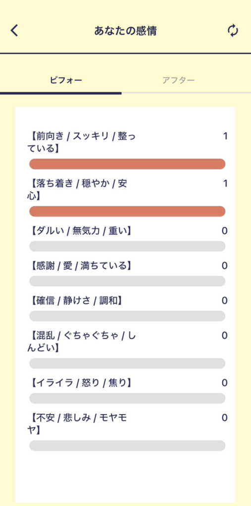Click the イライラ / 怒り gray bar
This screenshot has width=251, height=506.
(127, 398)
